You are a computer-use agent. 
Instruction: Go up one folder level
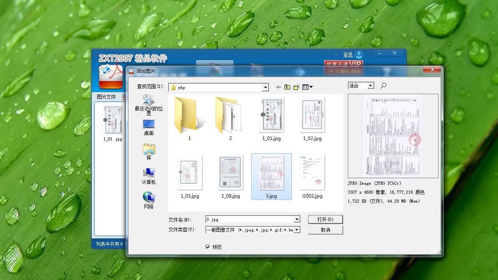tap(288, 87)
